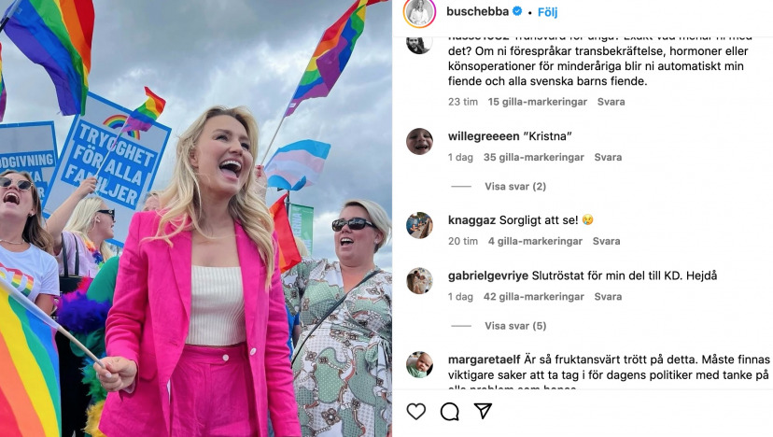Reply to willegreeeen's comment with Svara

point(608,158)
